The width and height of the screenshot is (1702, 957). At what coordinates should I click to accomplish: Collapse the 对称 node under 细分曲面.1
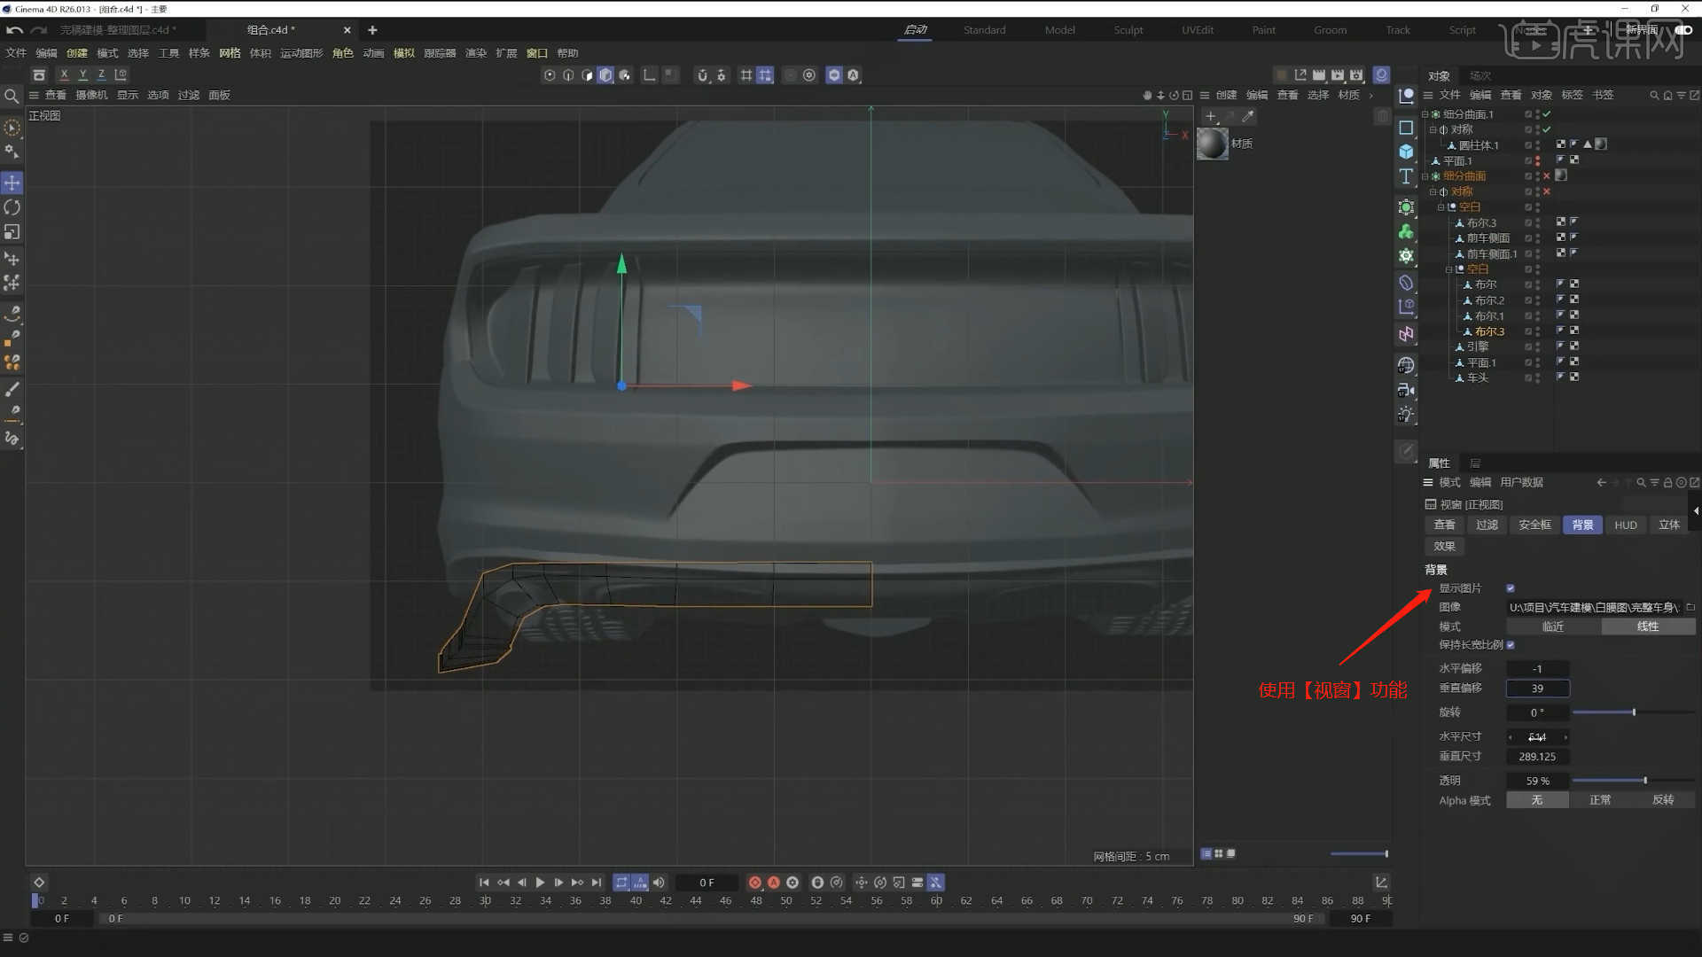pos(1433,129)
